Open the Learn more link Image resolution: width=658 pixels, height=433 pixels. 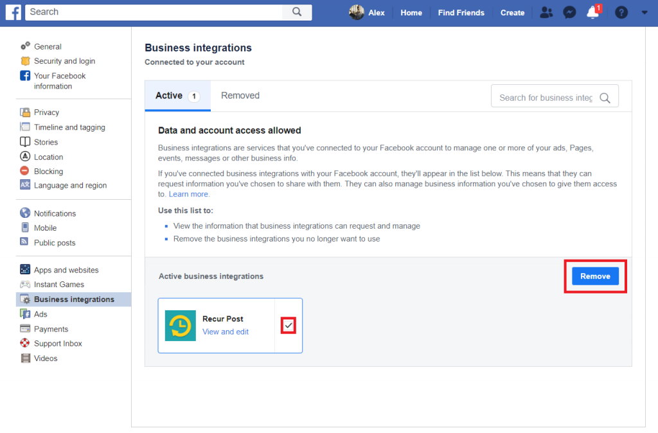click(188, 194)
